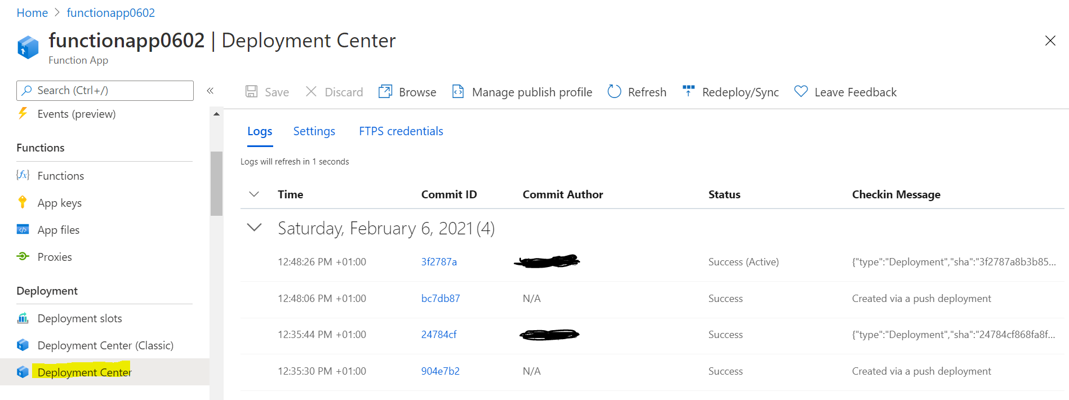Image resolution: width=1069 pixels, height=400 pixels.
Task: Open Deployment Center (Classic) menu item
Action: (105, 345)
